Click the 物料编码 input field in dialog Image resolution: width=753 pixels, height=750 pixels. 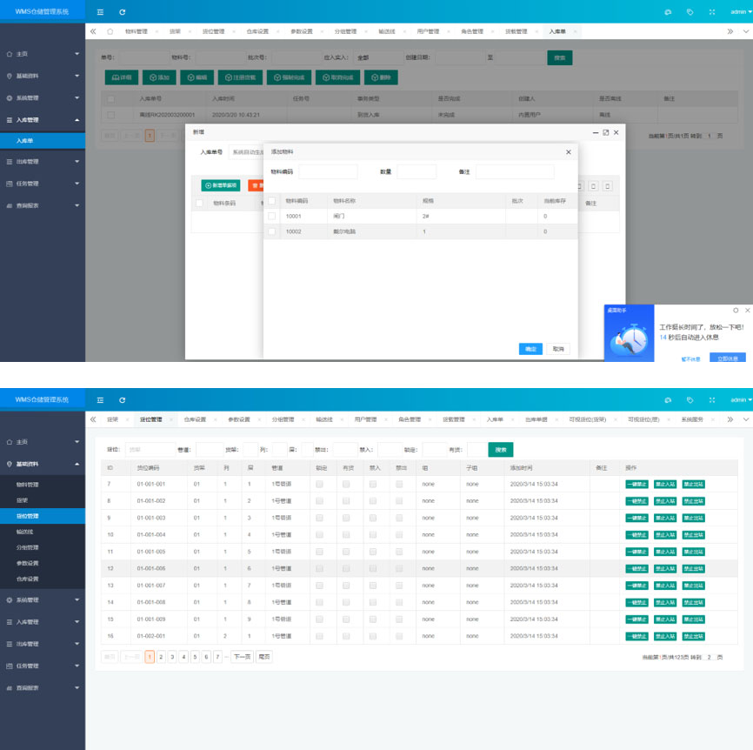pyautogui.click(x=328, y=171)
